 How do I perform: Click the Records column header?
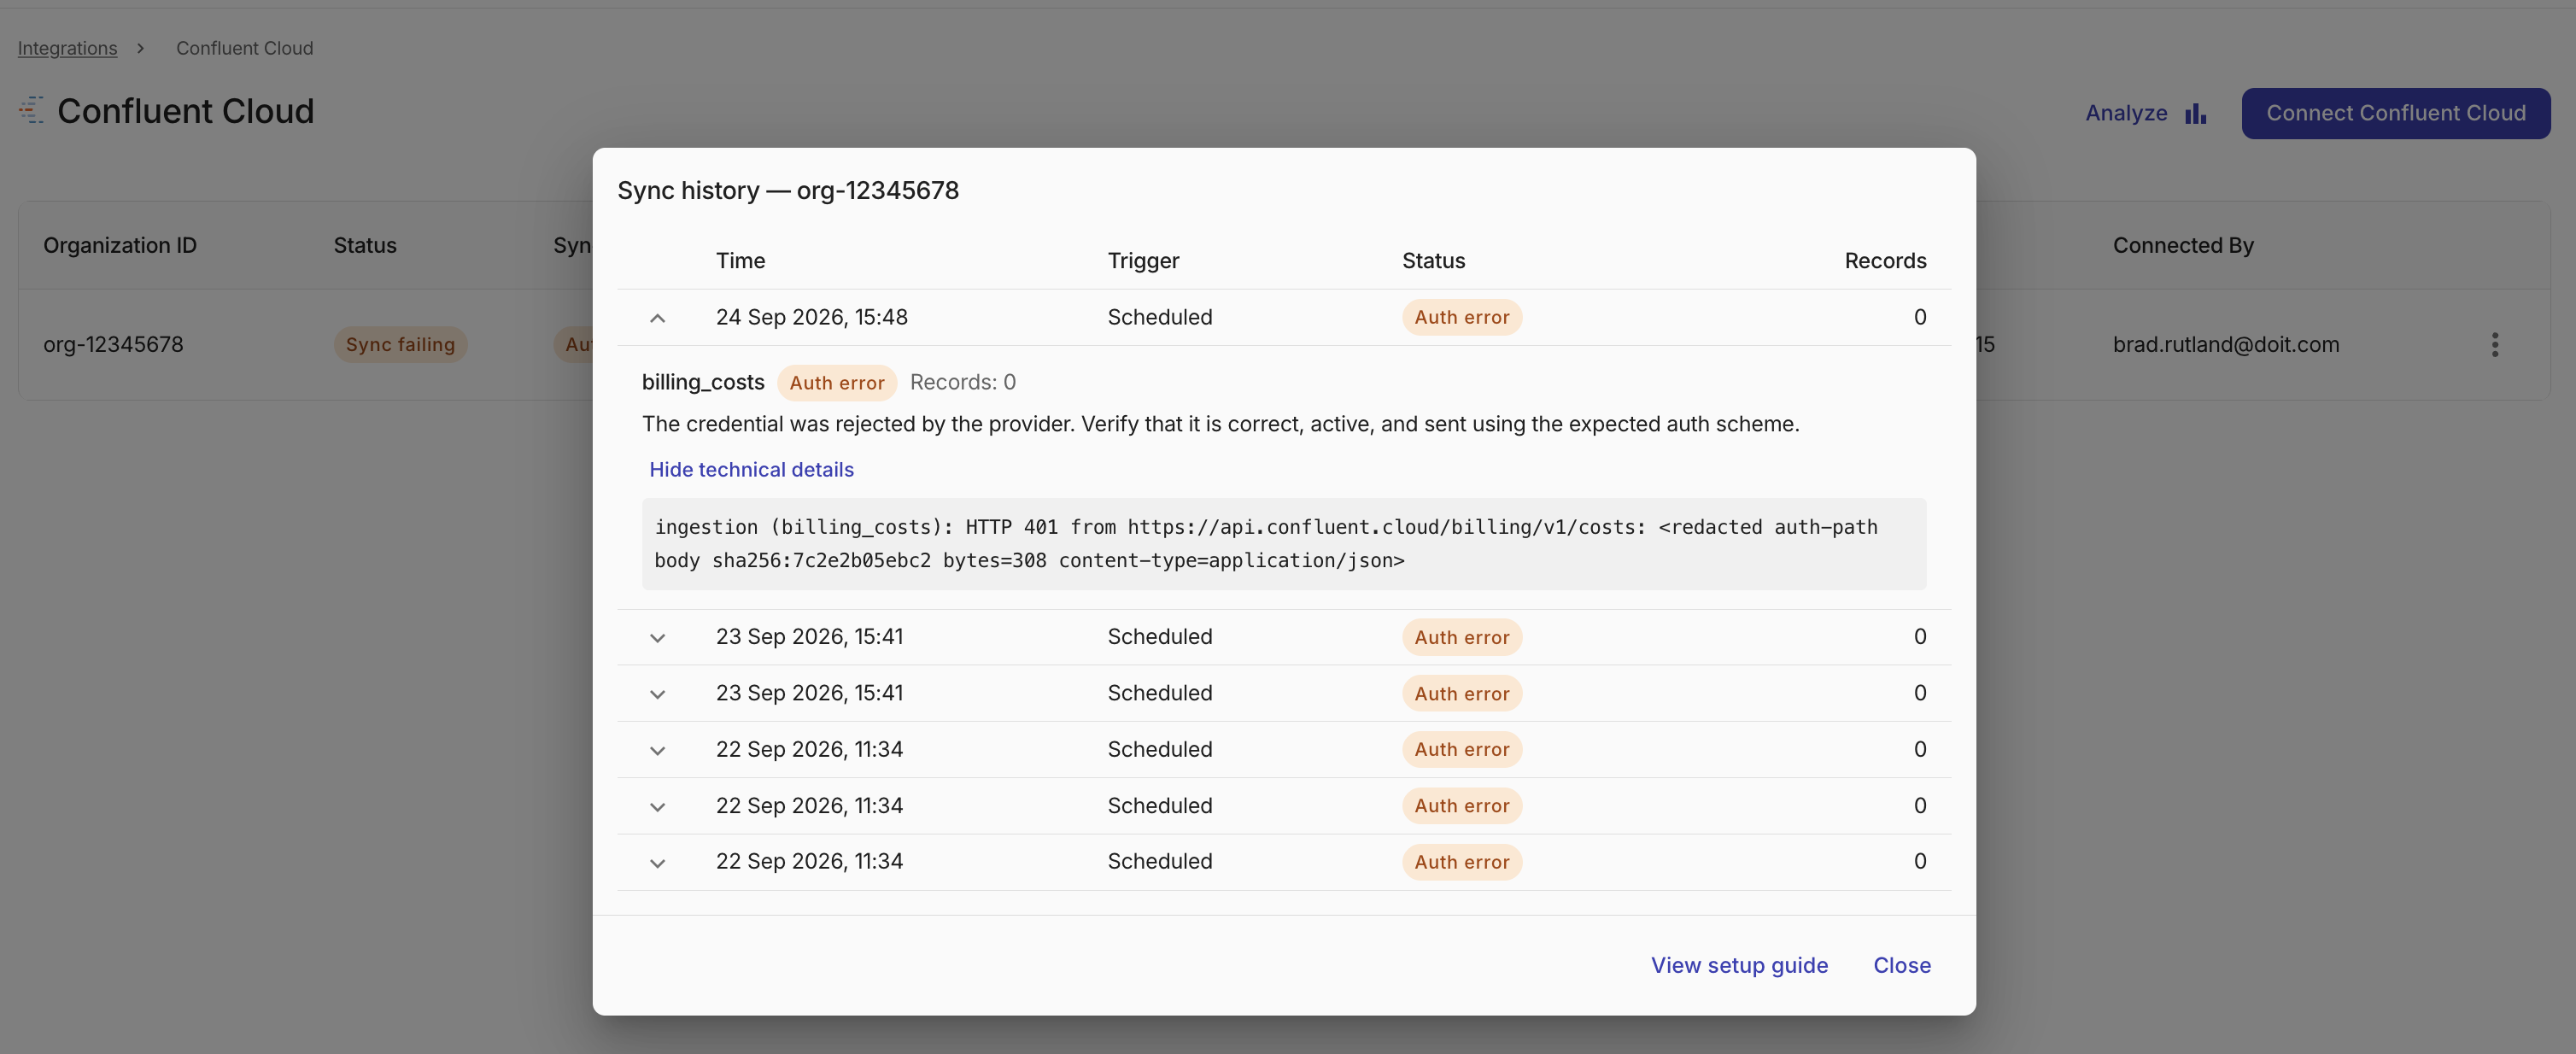pos(1884,261)
